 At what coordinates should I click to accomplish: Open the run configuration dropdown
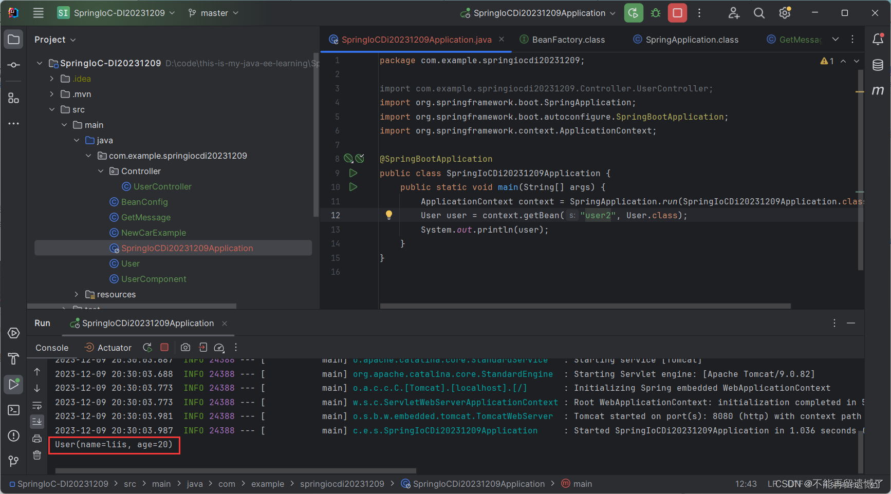pos(538,13)
